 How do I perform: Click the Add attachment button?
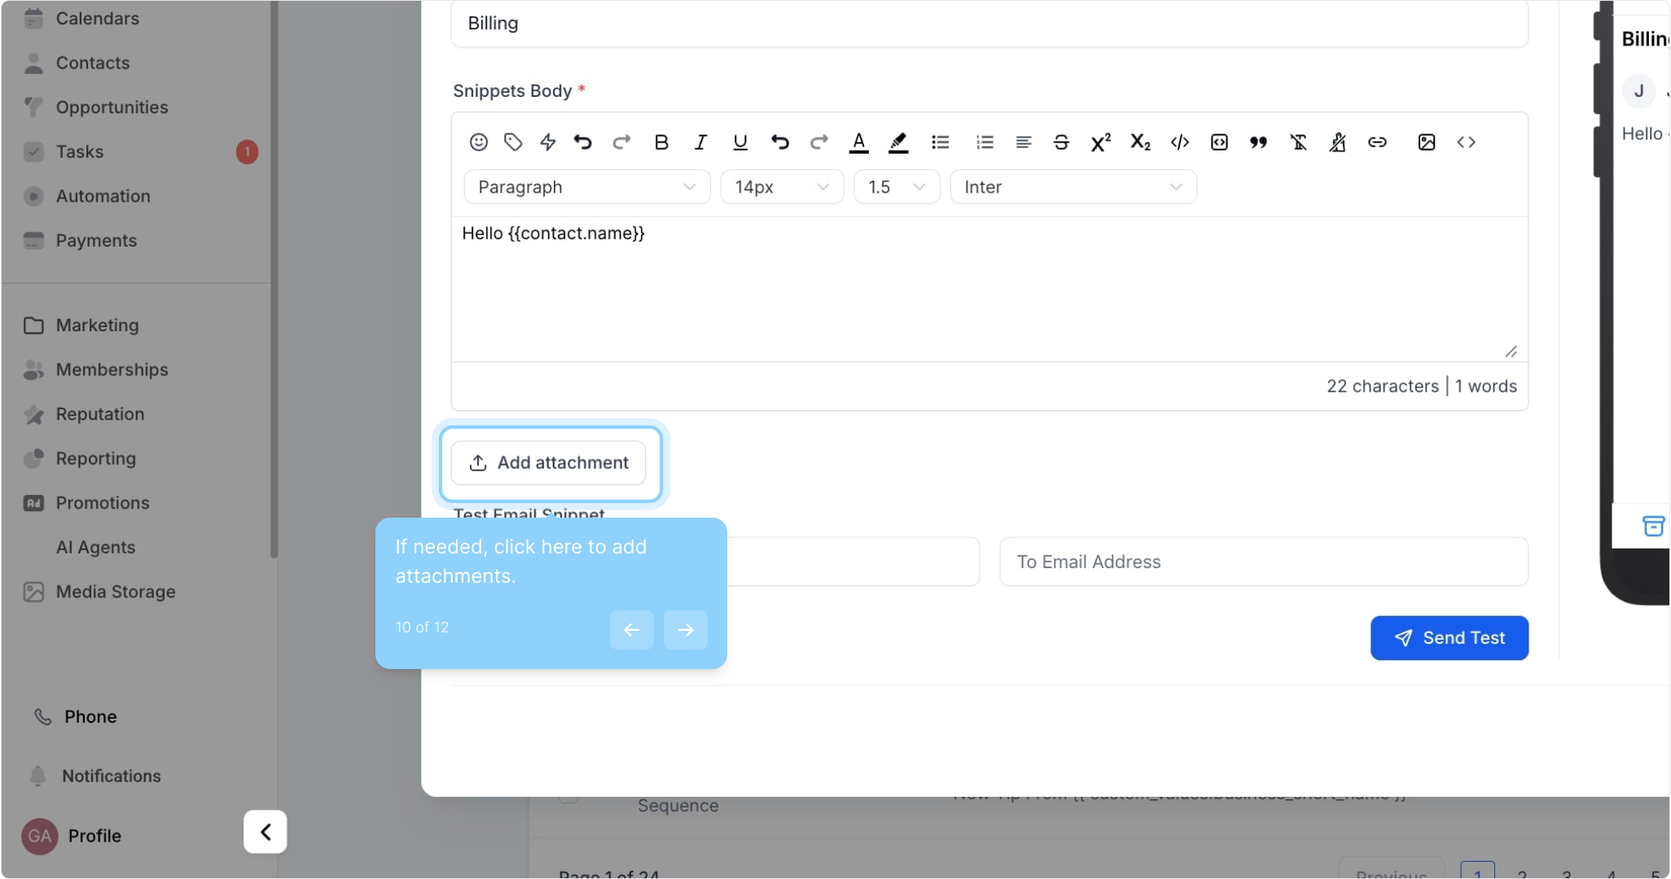click(x=549, y=463)
